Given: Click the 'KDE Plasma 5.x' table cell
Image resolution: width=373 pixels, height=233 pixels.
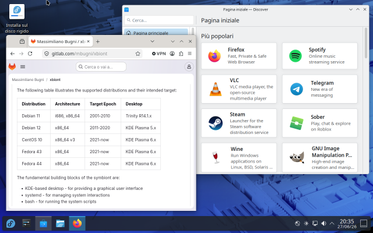Looking at the screenshot, I should 141,128.
